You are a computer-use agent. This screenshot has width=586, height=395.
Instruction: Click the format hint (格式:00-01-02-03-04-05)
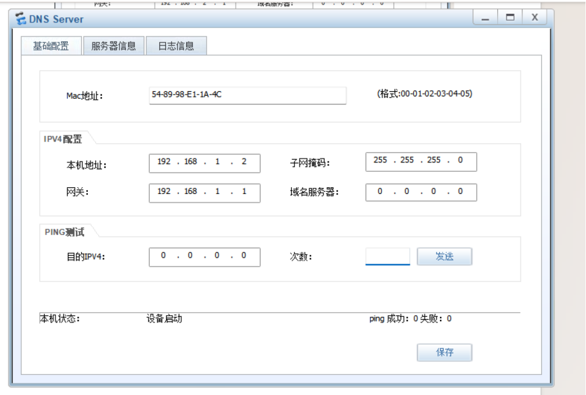425,94
